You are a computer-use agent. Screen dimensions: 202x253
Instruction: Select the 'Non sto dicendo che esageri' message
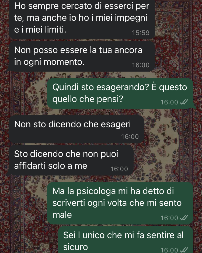[x=76, y=129]
